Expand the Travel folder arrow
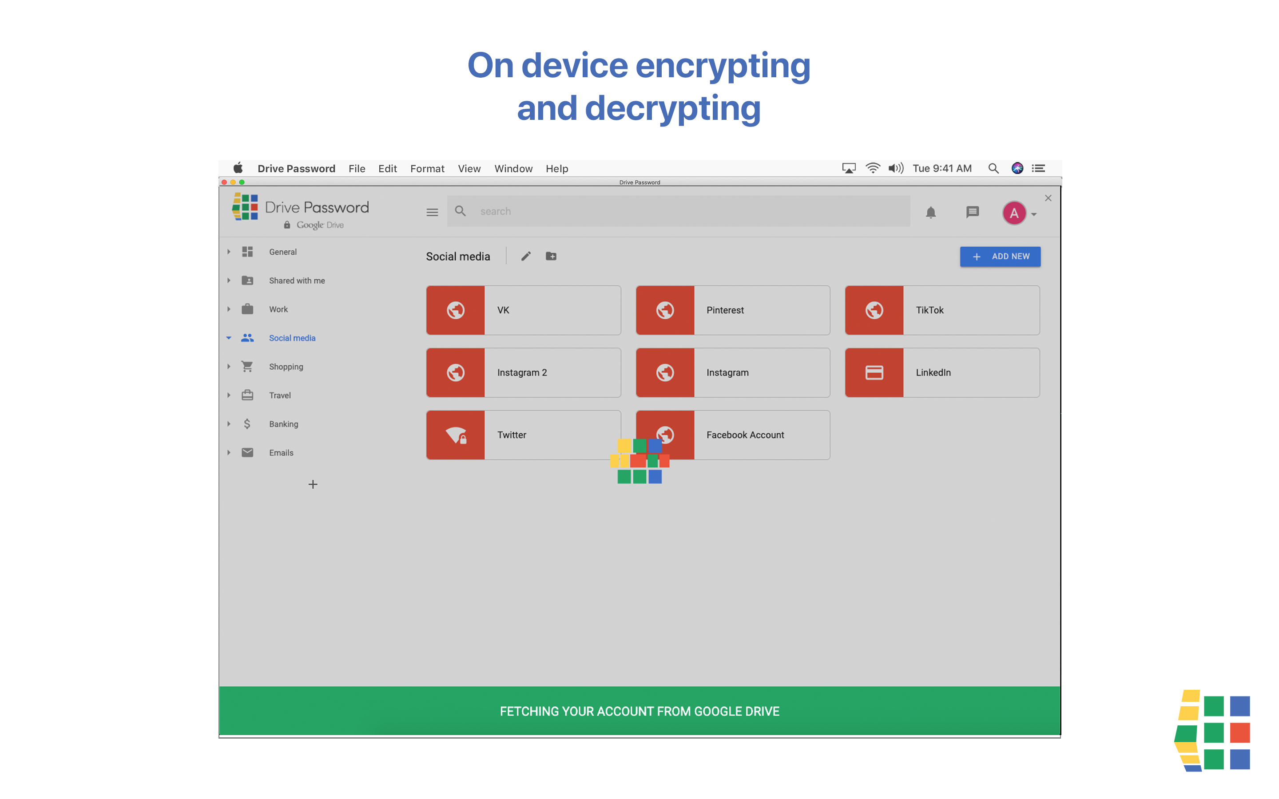 pyautogui.click(x=229, y=395)
